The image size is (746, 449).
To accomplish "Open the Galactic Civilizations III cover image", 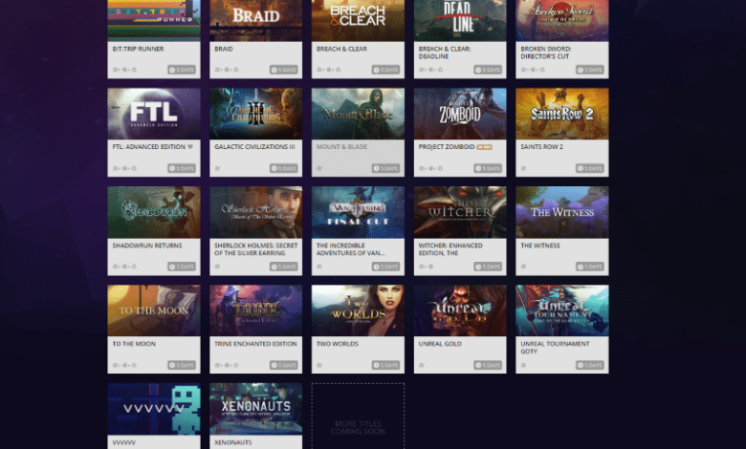I will pyautogui.click(x=256, y=114).
